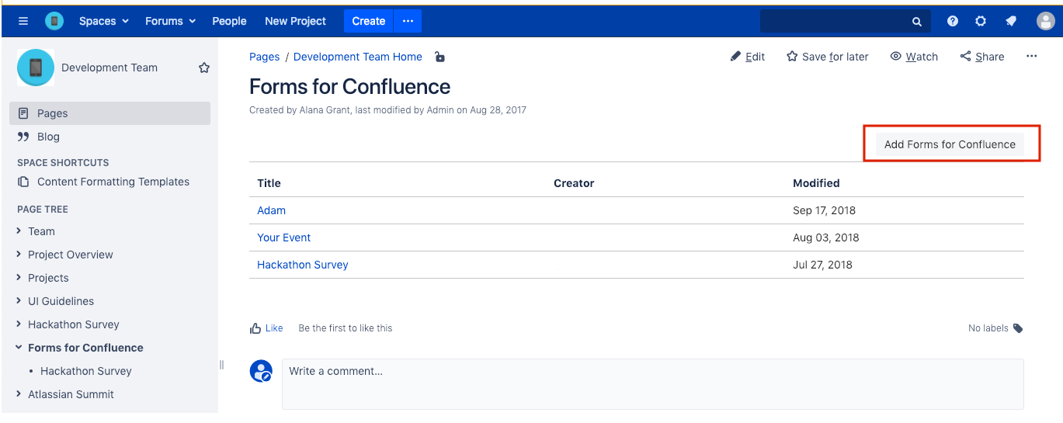Select Pages in the sidebar
Screen dimensions: 1063x423
point(109,113)
